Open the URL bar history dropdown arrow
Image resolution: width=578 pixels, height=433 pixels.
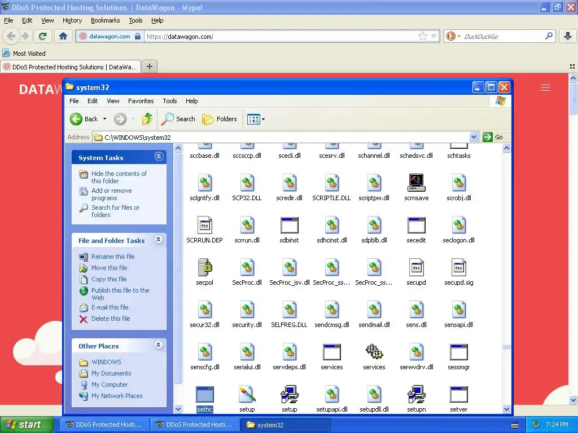[433, 36]
